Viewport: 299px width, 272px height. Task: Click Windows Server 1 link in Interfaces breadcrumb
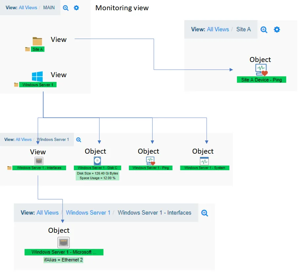[x=88, y=213]
